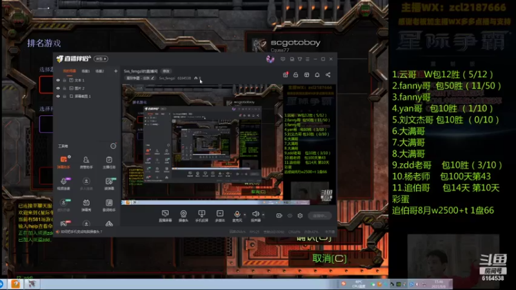Open the skin shirt icon in title bar
Viewport: 516px width, 290px height.
coord(300,59)
